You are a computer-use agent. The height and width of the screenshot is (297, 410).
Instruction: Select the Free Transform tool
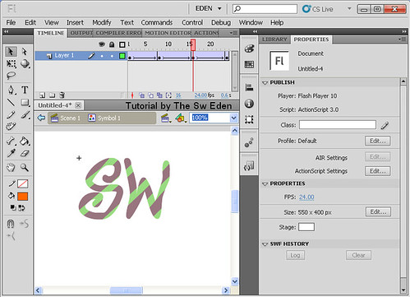pos(11,64)
